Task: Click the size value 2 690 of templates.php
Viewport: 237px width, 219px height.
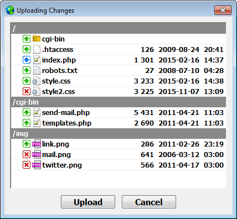Action: pyautogui.click(x=144, y=123)
